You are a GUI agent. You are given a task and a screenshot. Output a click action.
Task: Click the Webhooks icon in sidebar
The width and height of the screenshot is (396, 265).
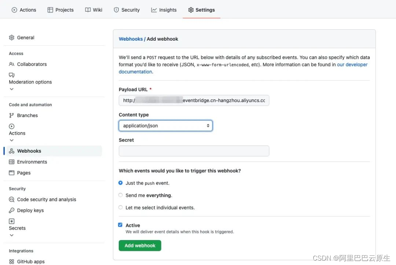[12, 151]
